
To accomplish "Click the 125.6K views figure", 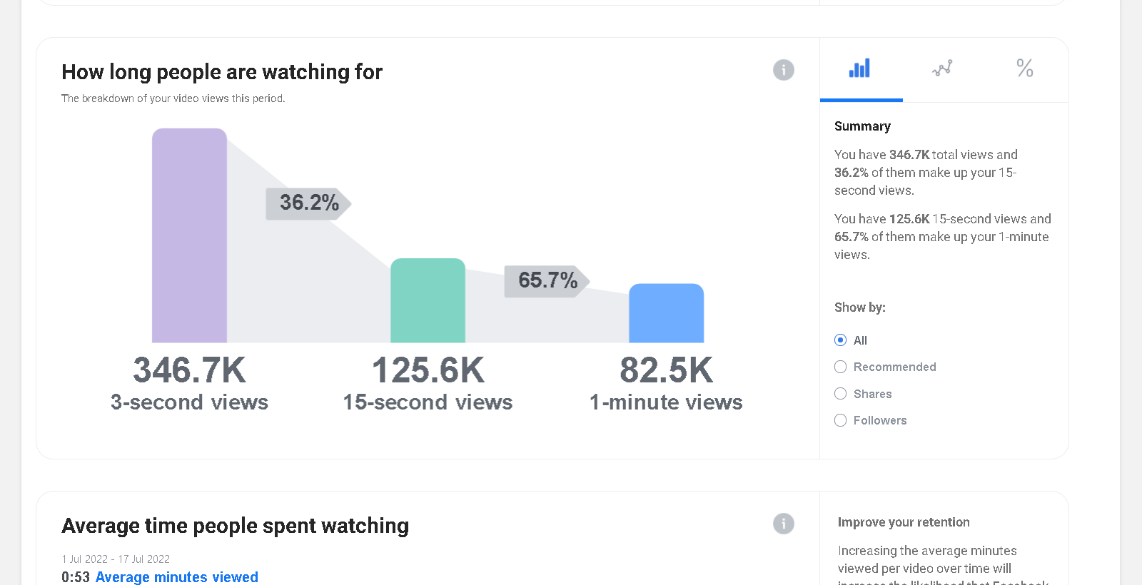I will pyautogui.click(x=428, y=370).
